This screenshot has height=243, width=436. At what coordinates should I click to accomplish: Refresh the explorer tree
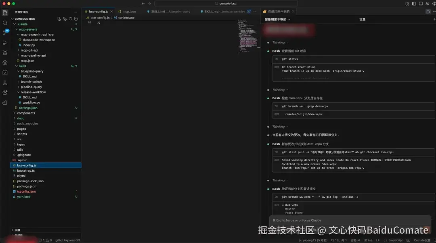pyautogui.click(x=70, y=19)
